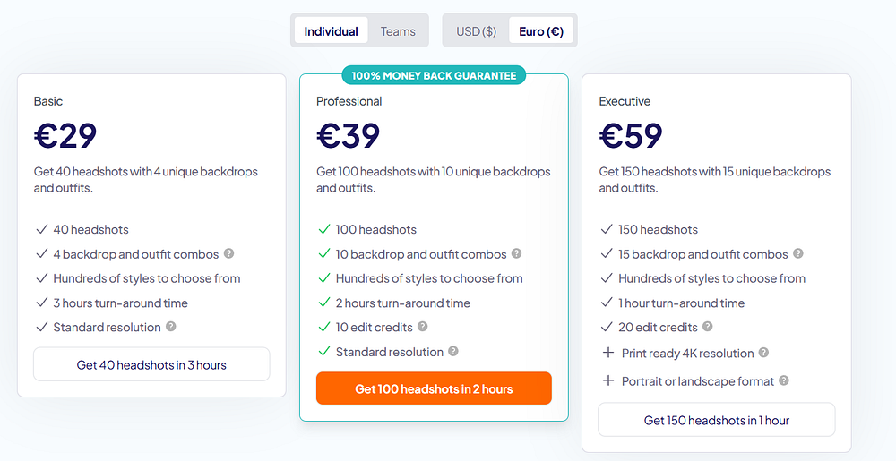This screenshot has height=461, width=896.
Task: Click help icon next to Portrait or landscape format
Action: point(784,380)
